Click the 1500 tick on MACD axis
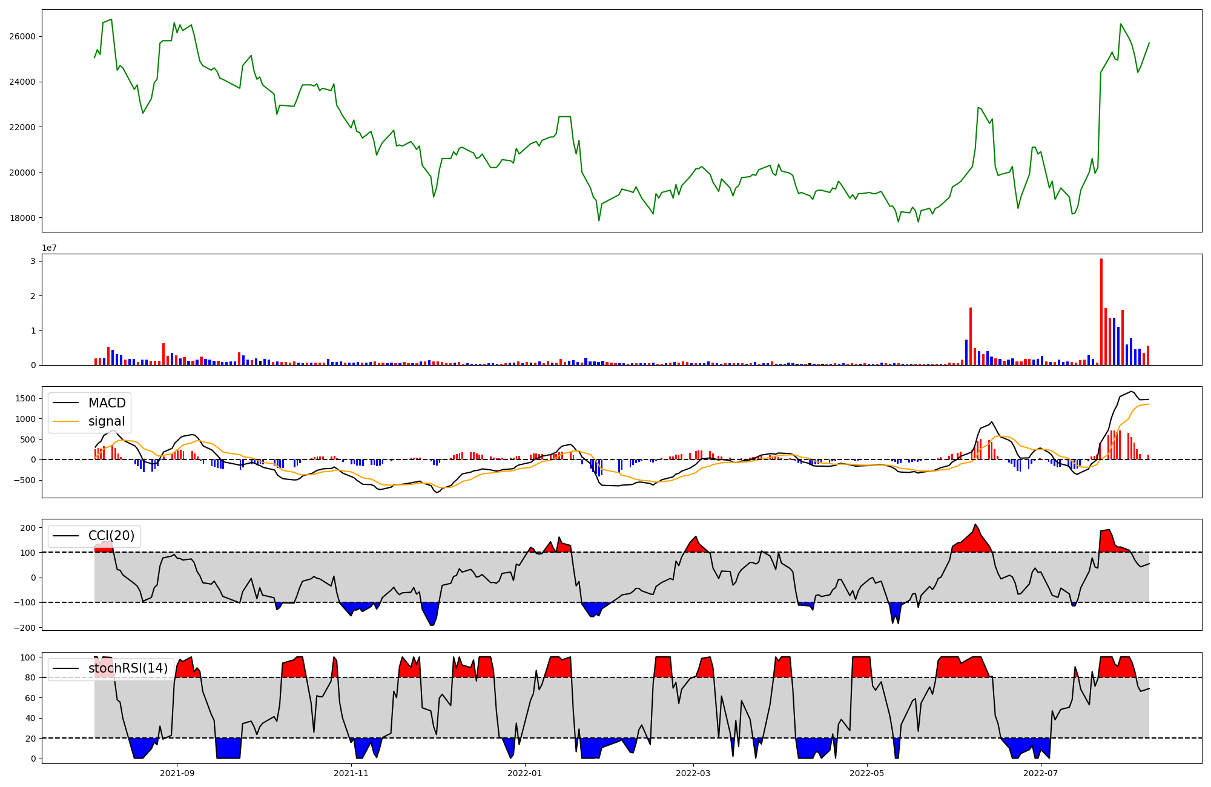1211x787 pixels. click(25, 398)
